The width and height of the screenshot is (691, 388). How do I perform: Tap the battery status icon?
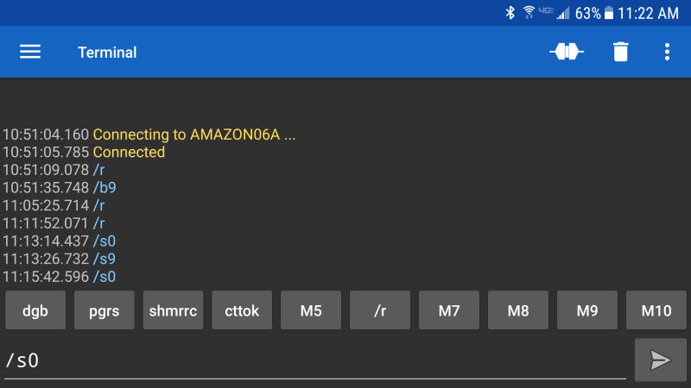point(609,13)
